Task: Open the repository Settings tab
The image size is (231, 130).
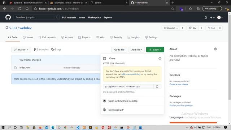Action: (x=151, y=37)
